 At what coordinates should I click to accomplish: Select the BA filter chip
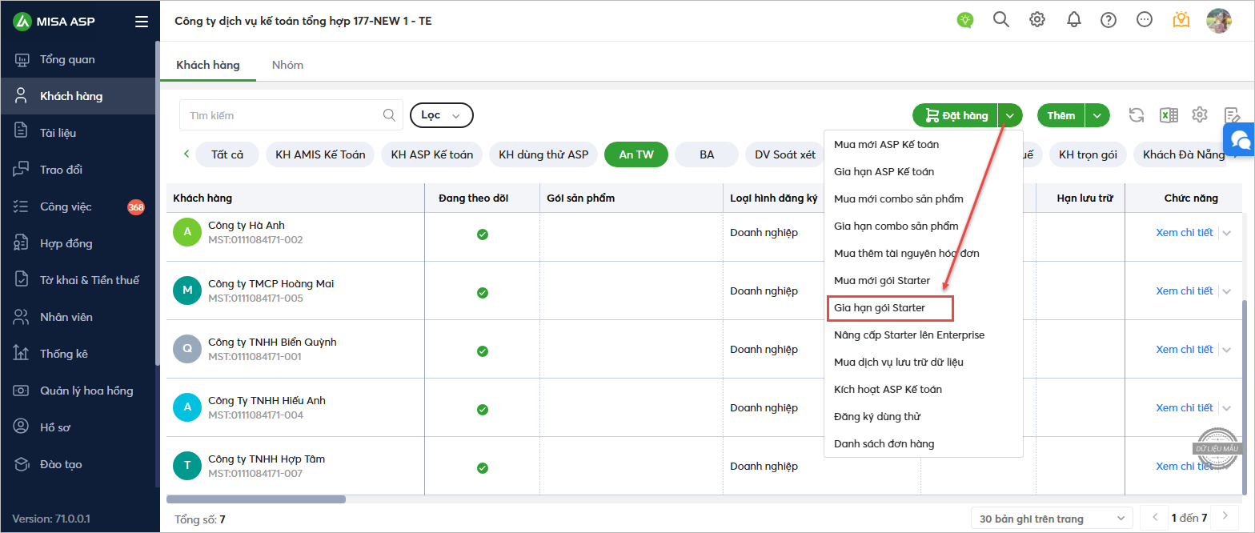pyautogui.click(x=707, y=154)
